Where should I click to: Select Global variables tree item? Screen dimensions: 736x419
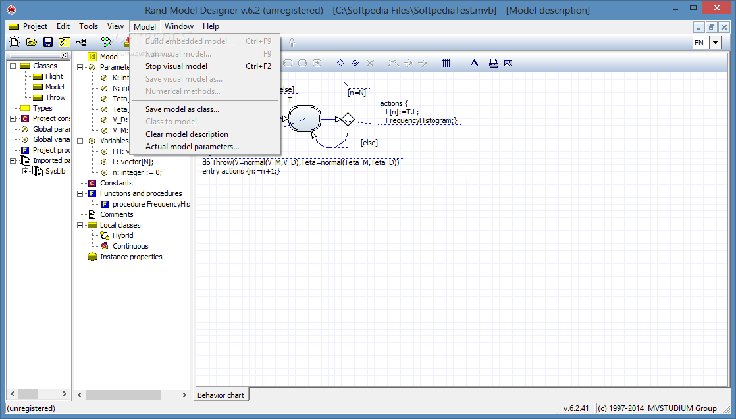click(51, 139)
